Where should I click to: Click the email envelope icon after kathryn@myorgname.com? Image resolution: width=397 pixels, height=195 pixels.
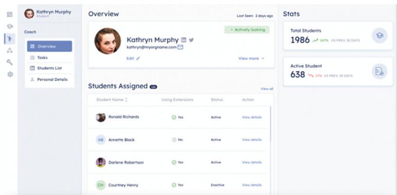(180, 47)
